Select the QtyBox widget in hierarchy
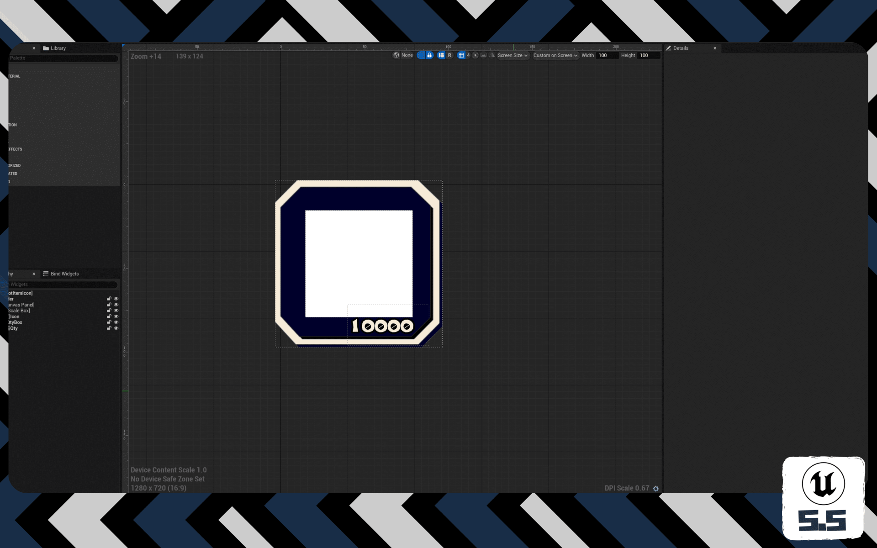 [x=15, y=322]
